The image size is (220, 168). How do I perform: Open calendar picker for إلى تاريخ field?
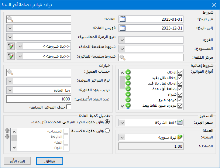(122, 28)
